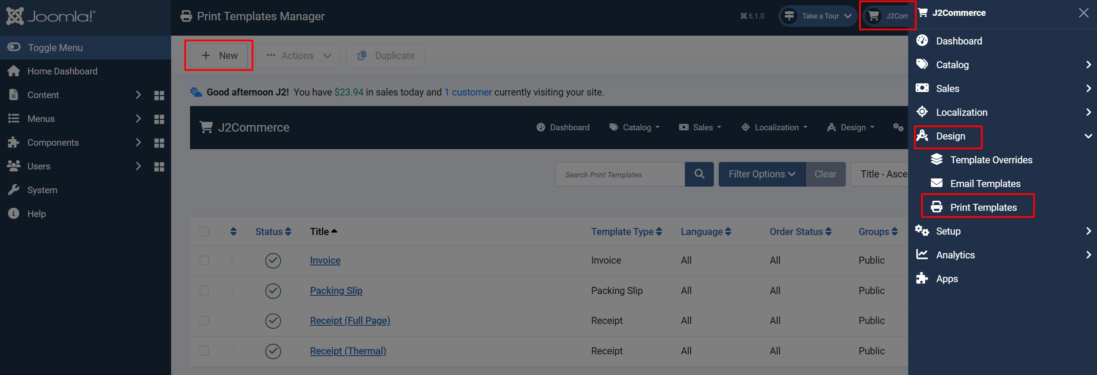Click the 1 customer link
The height and width of the screenshot is (375, 1097).
coord(468,92)
